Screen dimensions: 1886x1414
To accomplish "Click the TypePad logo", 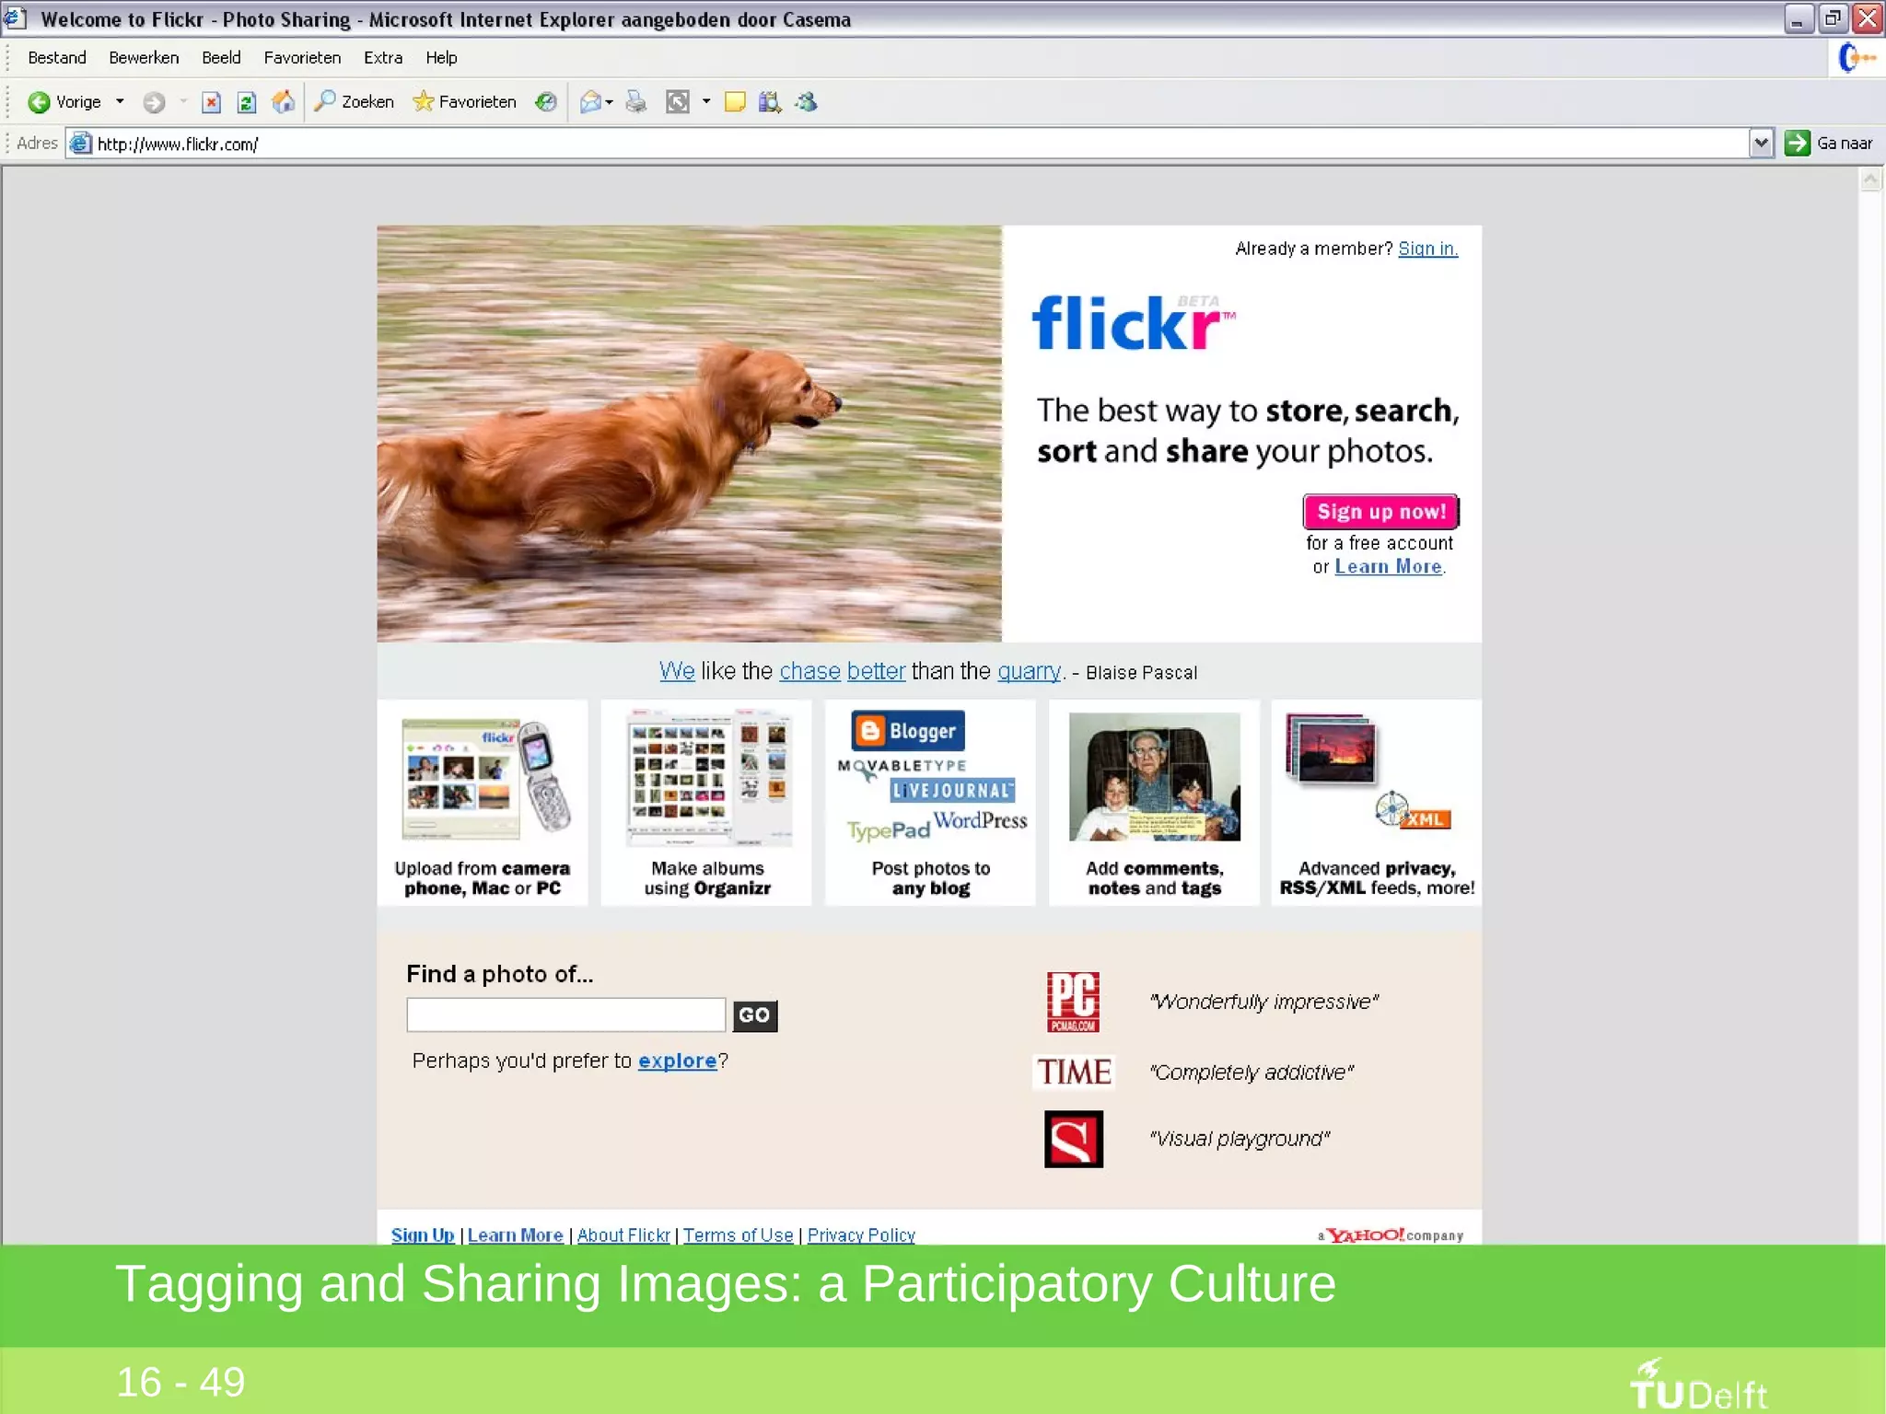I will pyautogui.click(x=888, y=831).
